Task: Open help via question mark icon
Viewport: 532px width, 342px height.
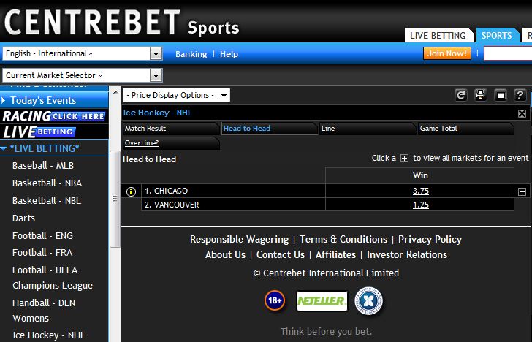Action: tap(520, 95)
